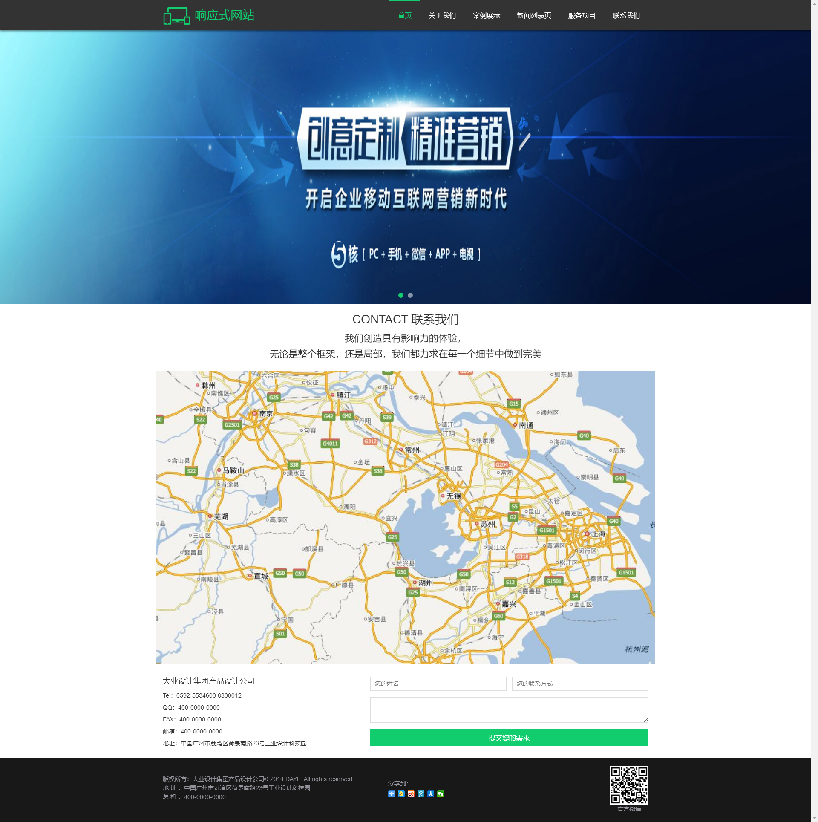The width and height of the screenshot is (818, 822).
Task: Focus the 您的姓名 input field
Action: click(x=438, y=684)
